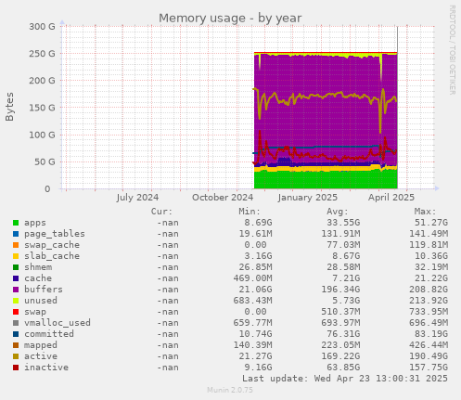This screenshot has width=461, height=400.
Task: Click the mapped max value 426.44M
Action: tap(429, 345)
